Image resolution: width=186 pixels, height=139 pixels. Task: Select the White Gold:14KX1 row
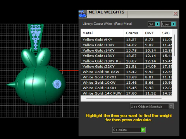pos(126,88)
